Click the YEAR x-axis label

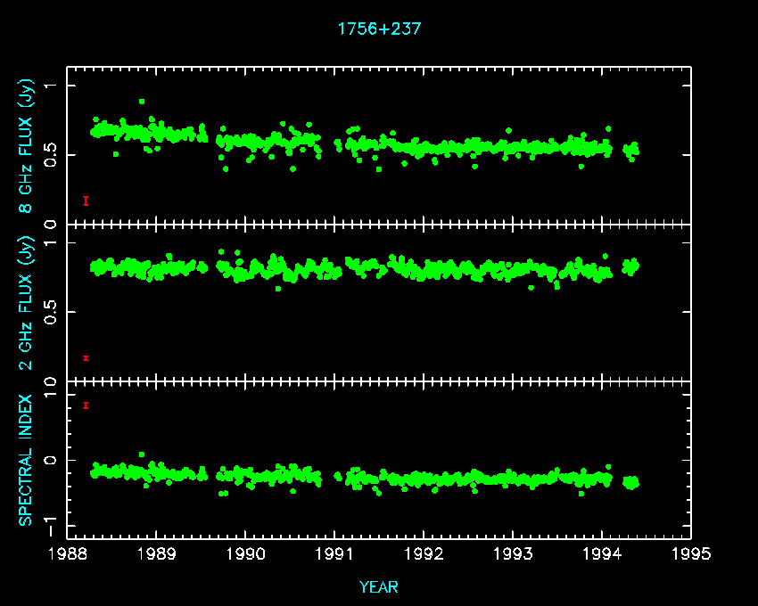[x=379, y=587]
